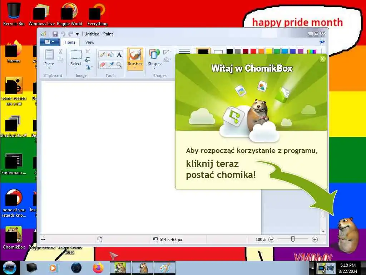Click the Undo arrow in Paint title bar
The width and height of the screenshot is (366, 275).
point(63,34)
